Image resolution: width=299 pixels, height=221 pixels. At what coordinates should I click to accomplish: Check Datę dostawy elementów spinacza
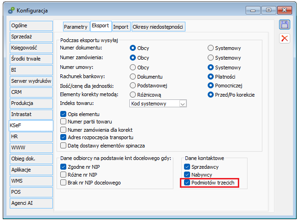[64, 146]
